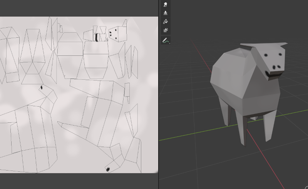Select the Mask tool

[166, 30]
